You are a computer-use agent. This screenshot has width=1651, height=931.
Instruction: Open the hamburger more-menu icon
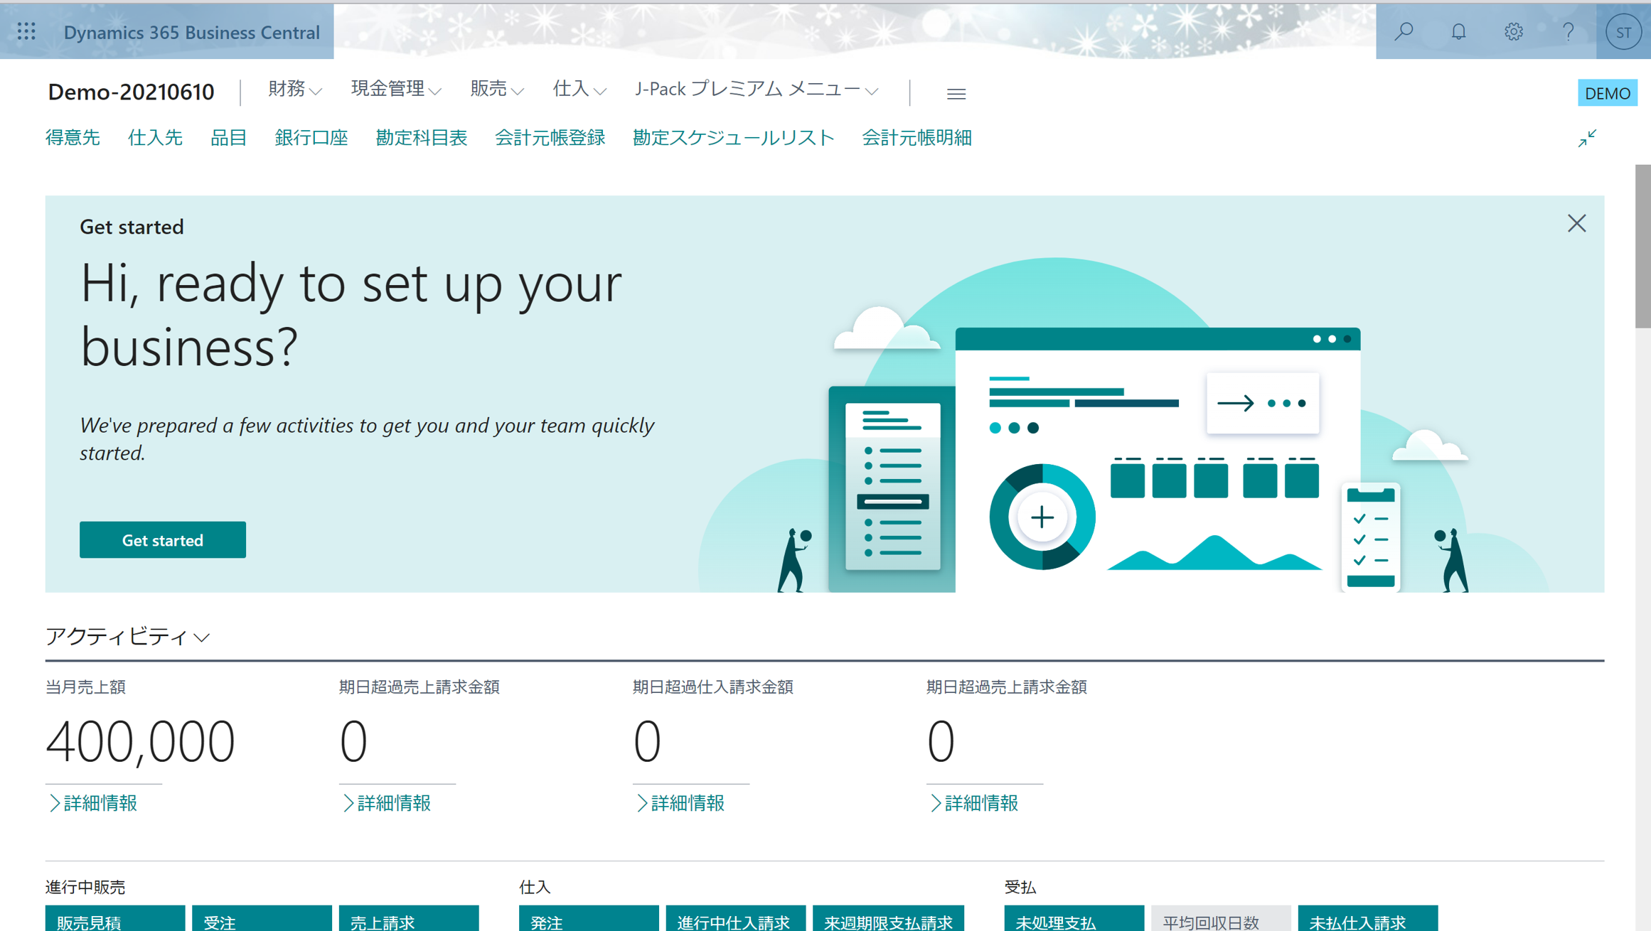pos(956,93)
